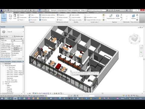Select the 'Piano Terra completo' view
The image size is (145, 109).
click(x=12, y=76)
